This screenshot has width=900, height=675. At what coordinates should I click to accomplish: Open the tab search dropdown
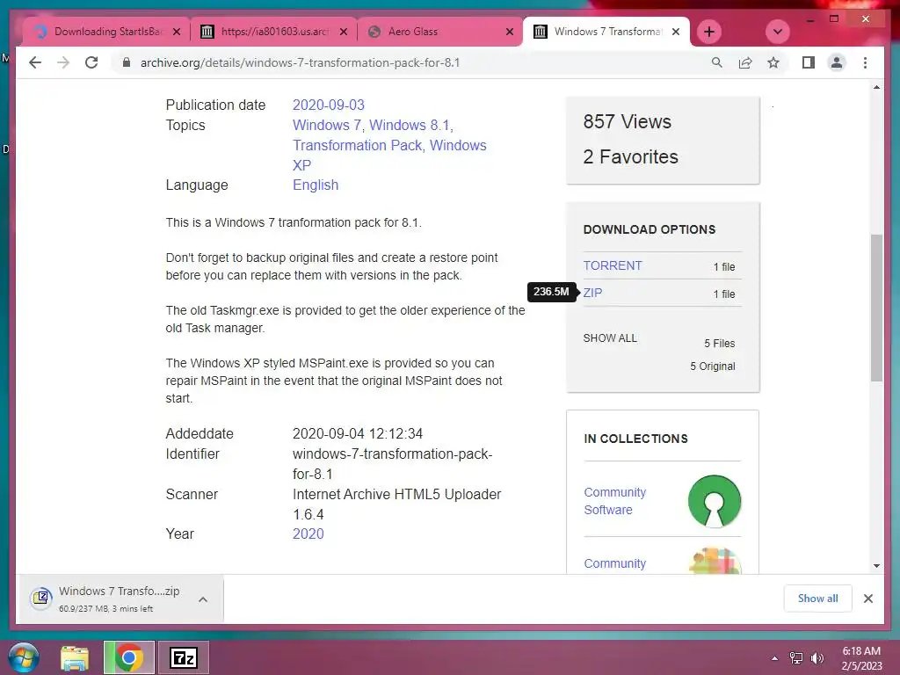point(778,32)
